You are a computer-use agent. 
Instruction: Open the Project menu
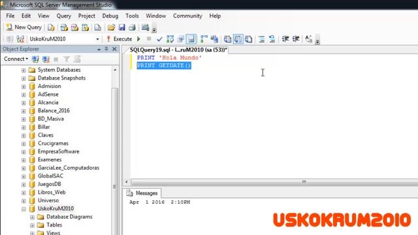pyautogui.click(x=87, y=16)
